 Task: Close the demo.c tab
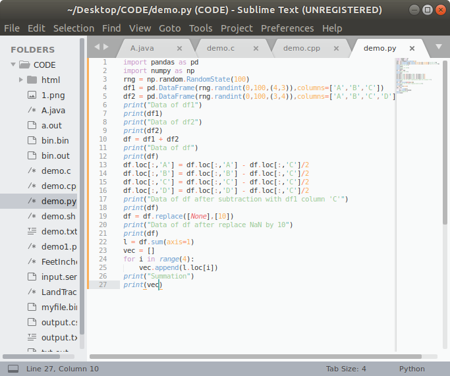click(x=256, y=49)
